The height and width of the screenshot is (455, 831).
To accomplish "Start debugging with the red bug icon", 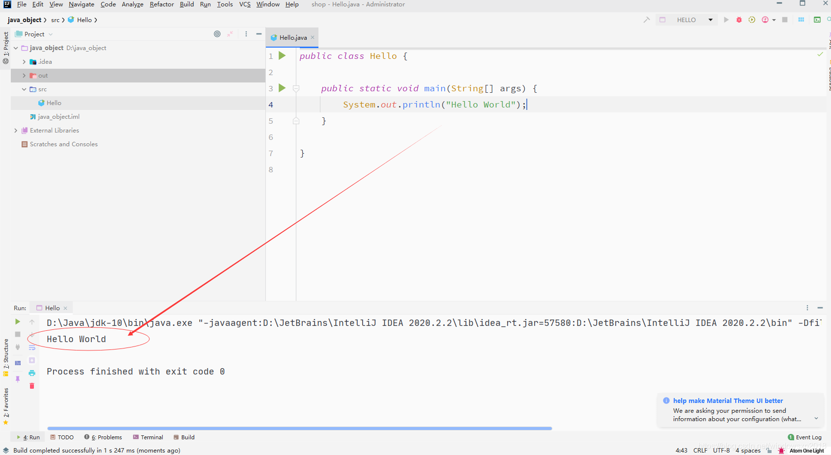I will click(x=739, y=20).
